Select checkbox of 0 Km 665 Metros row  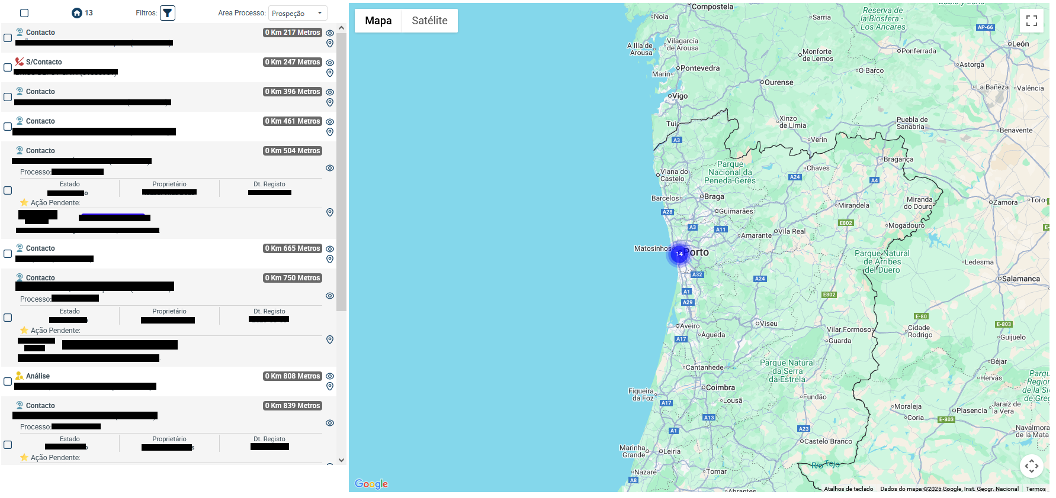8,254
